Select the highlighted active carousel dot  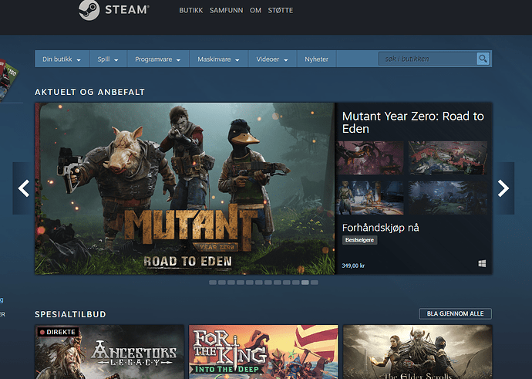(x=305, y=283)
